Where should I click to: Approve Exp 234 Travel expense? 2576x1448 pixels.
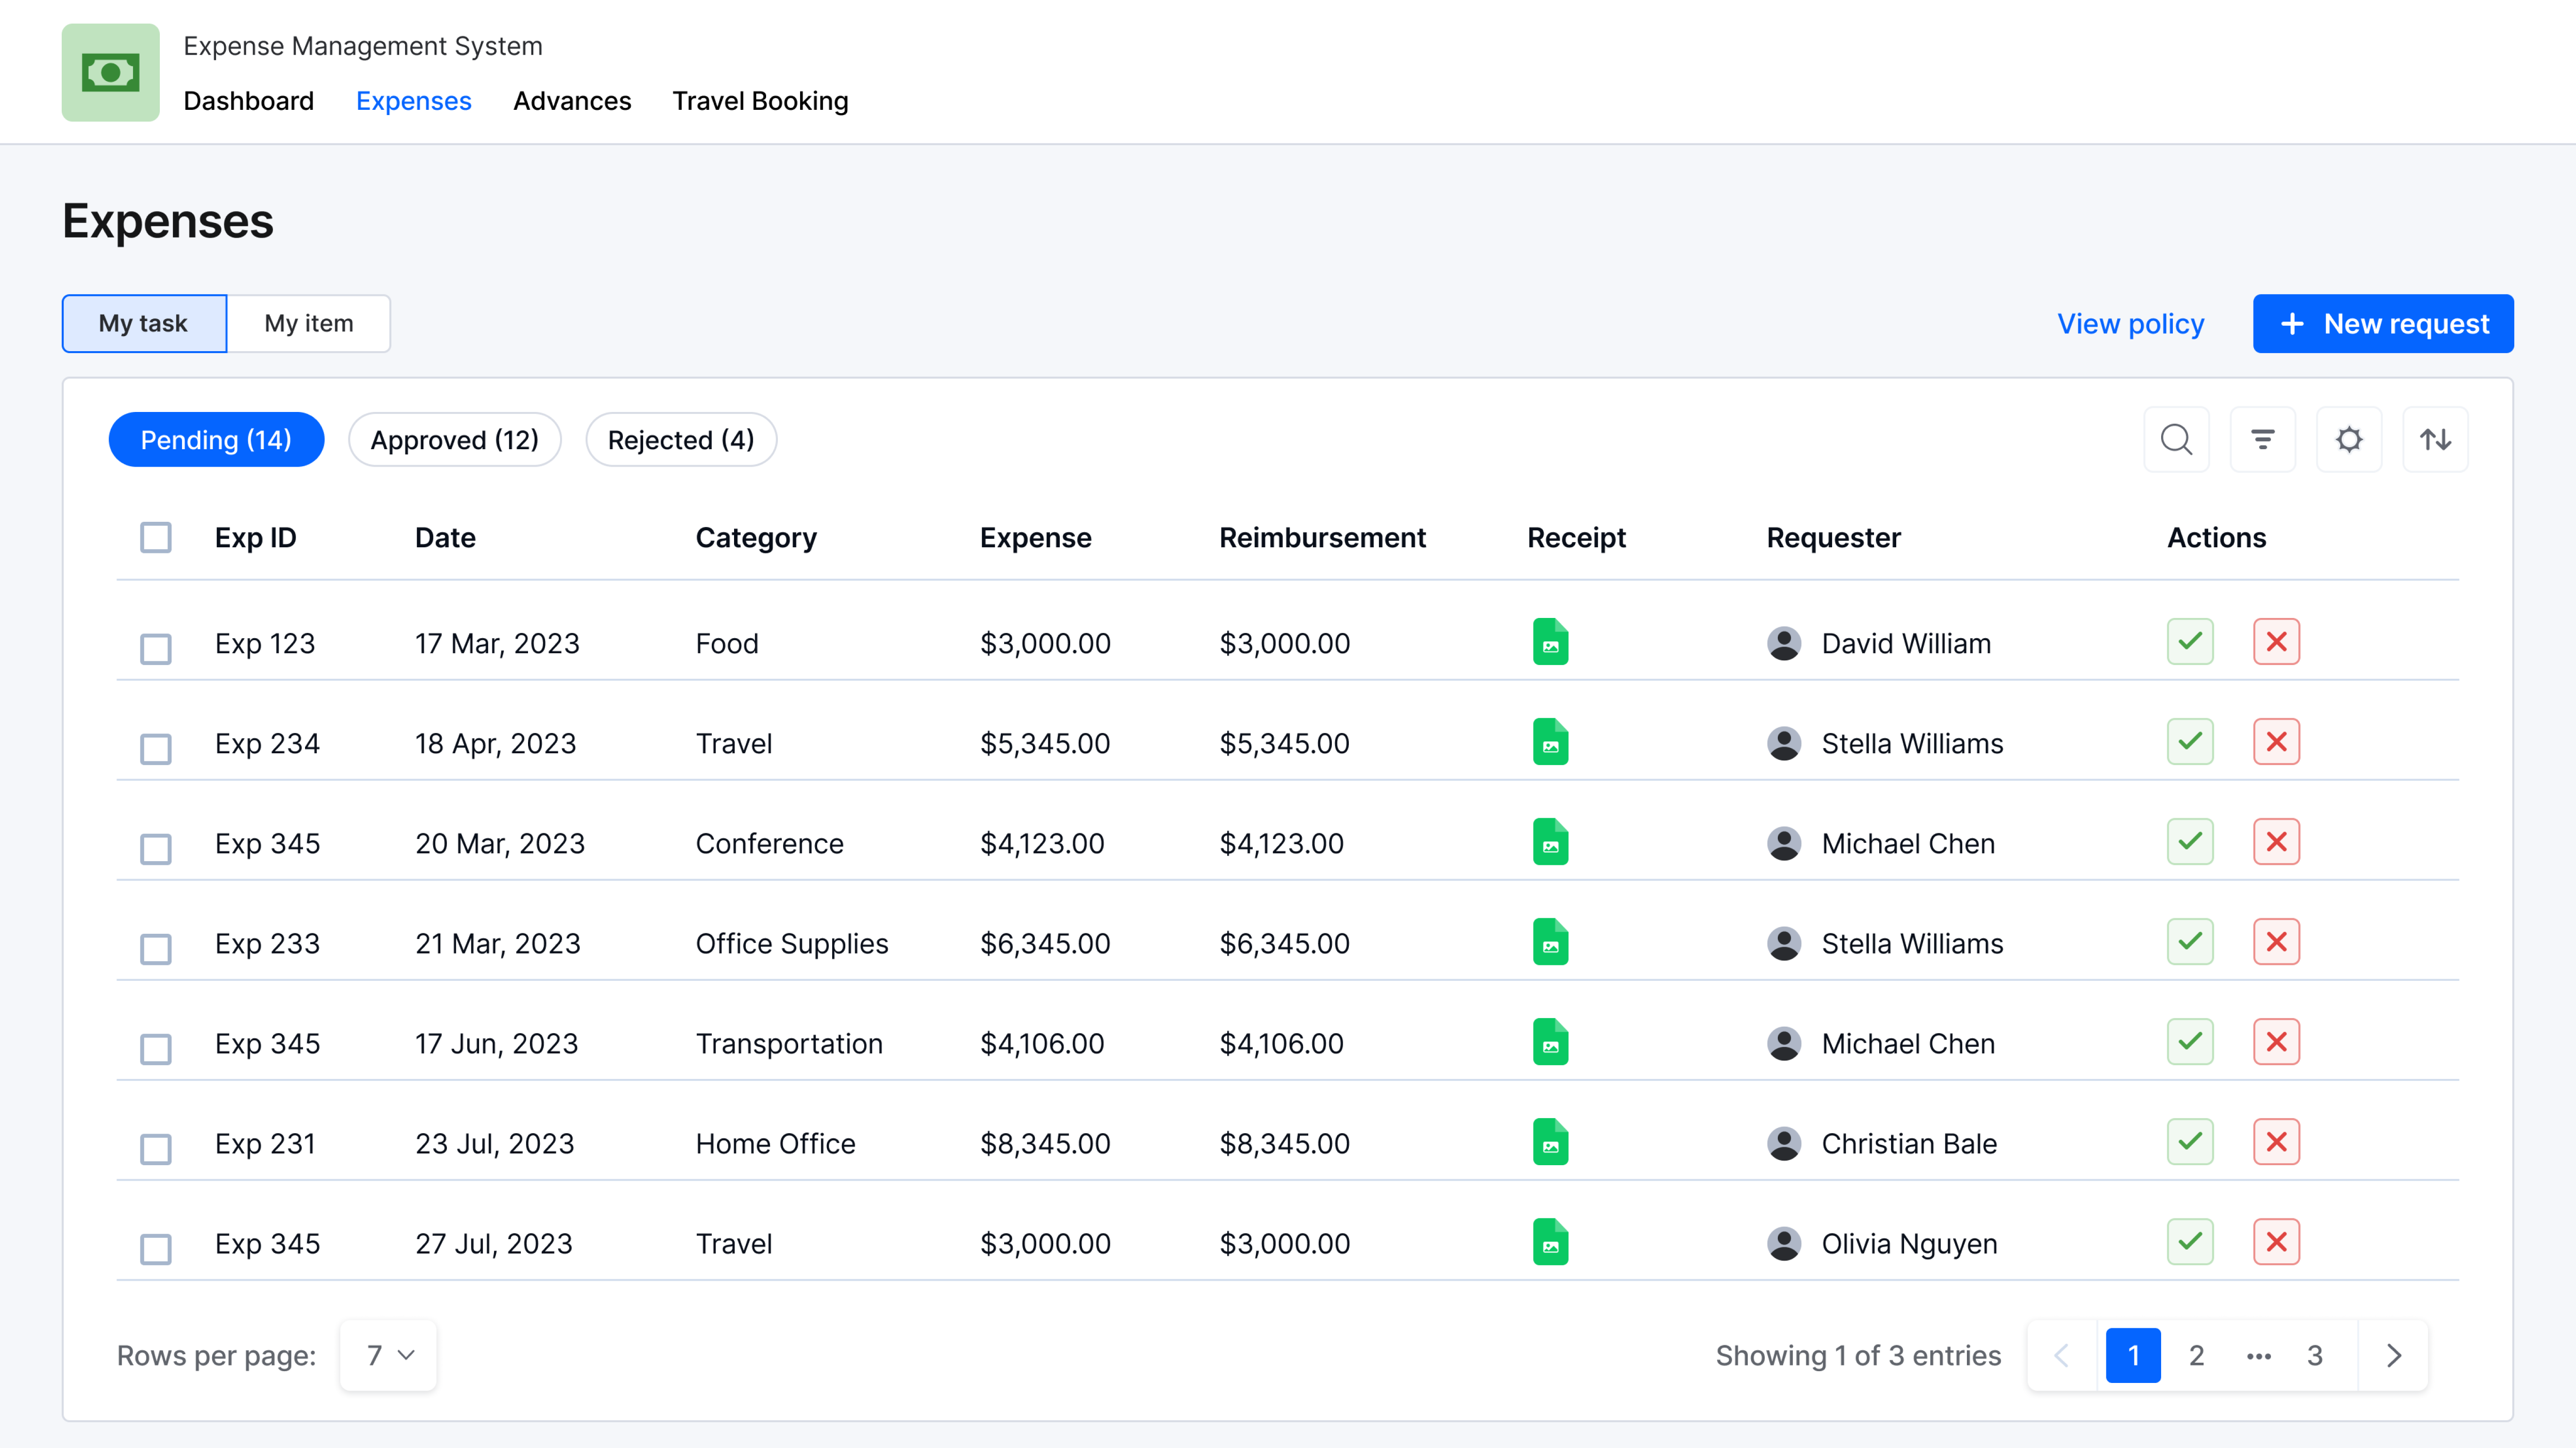coord(2190,742)
